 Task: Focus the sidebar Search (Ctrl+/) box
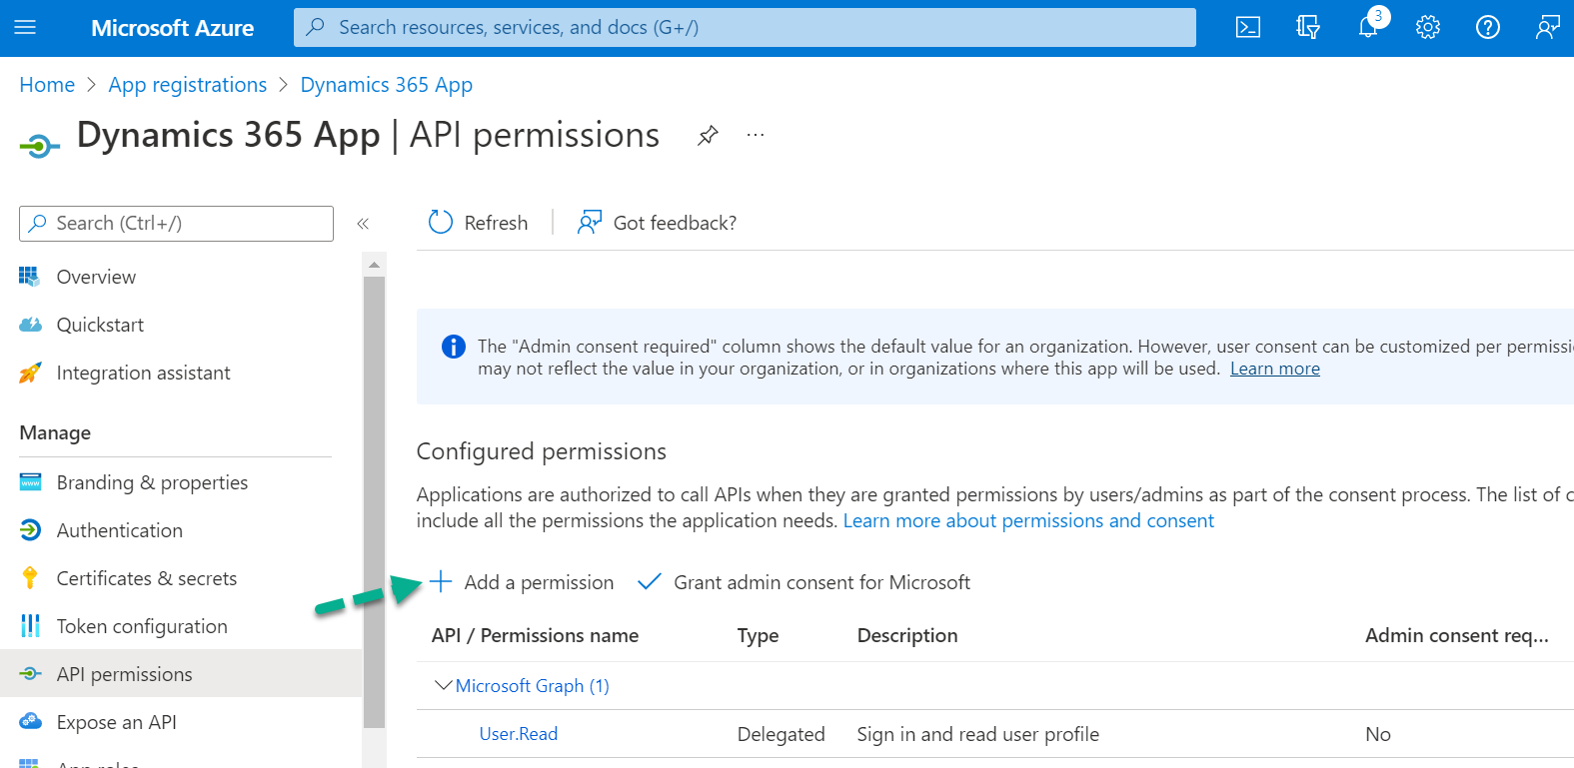[176, 223]
